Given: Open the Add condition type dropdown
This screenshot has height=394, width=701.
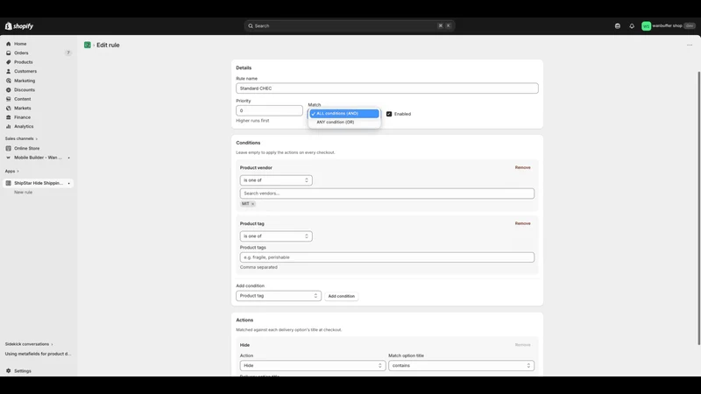Looking at the screenshot, I should point(279,296).
